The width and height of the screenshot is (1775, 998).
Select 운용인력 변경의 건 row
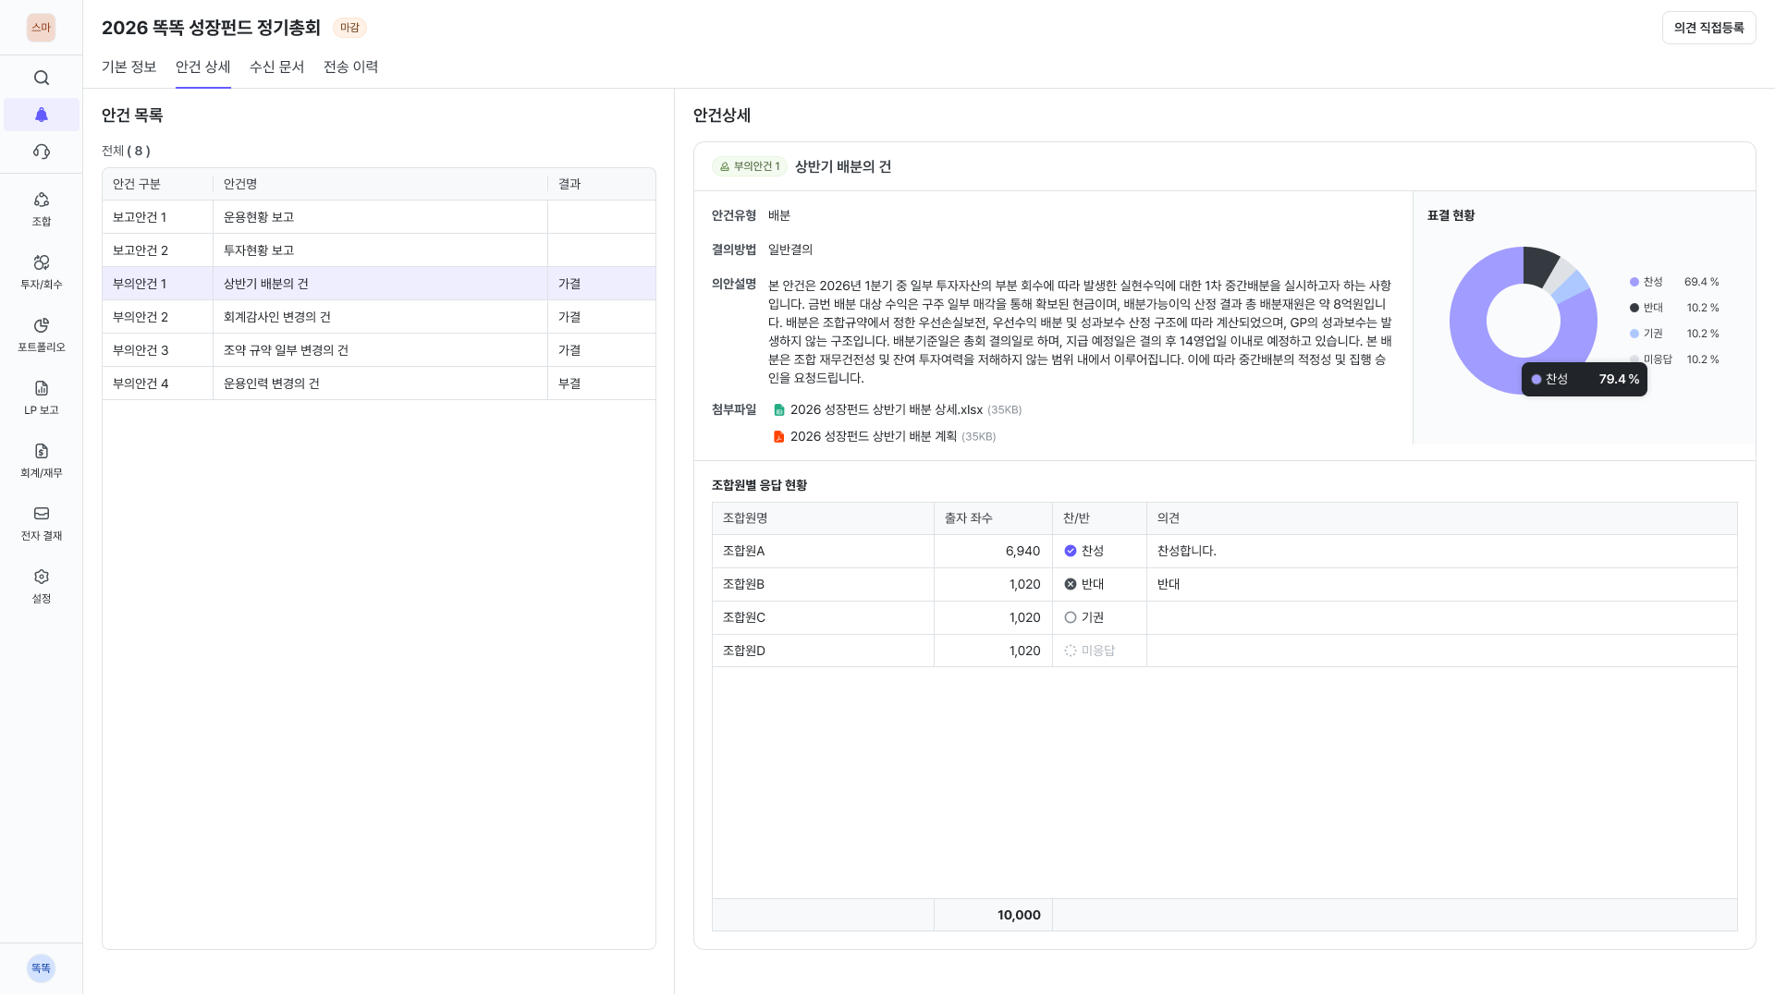[272, 383]
